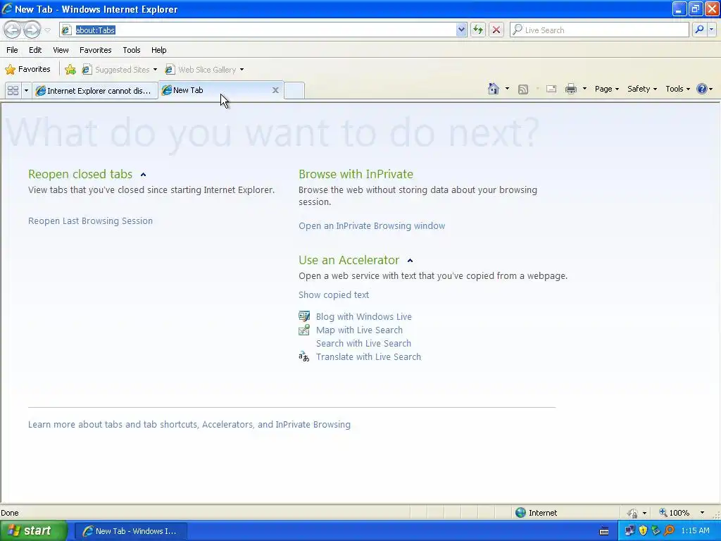721x541 pixels.
Task: Click the Forward navigation arrow button
Action: click(x=32, y=30)
